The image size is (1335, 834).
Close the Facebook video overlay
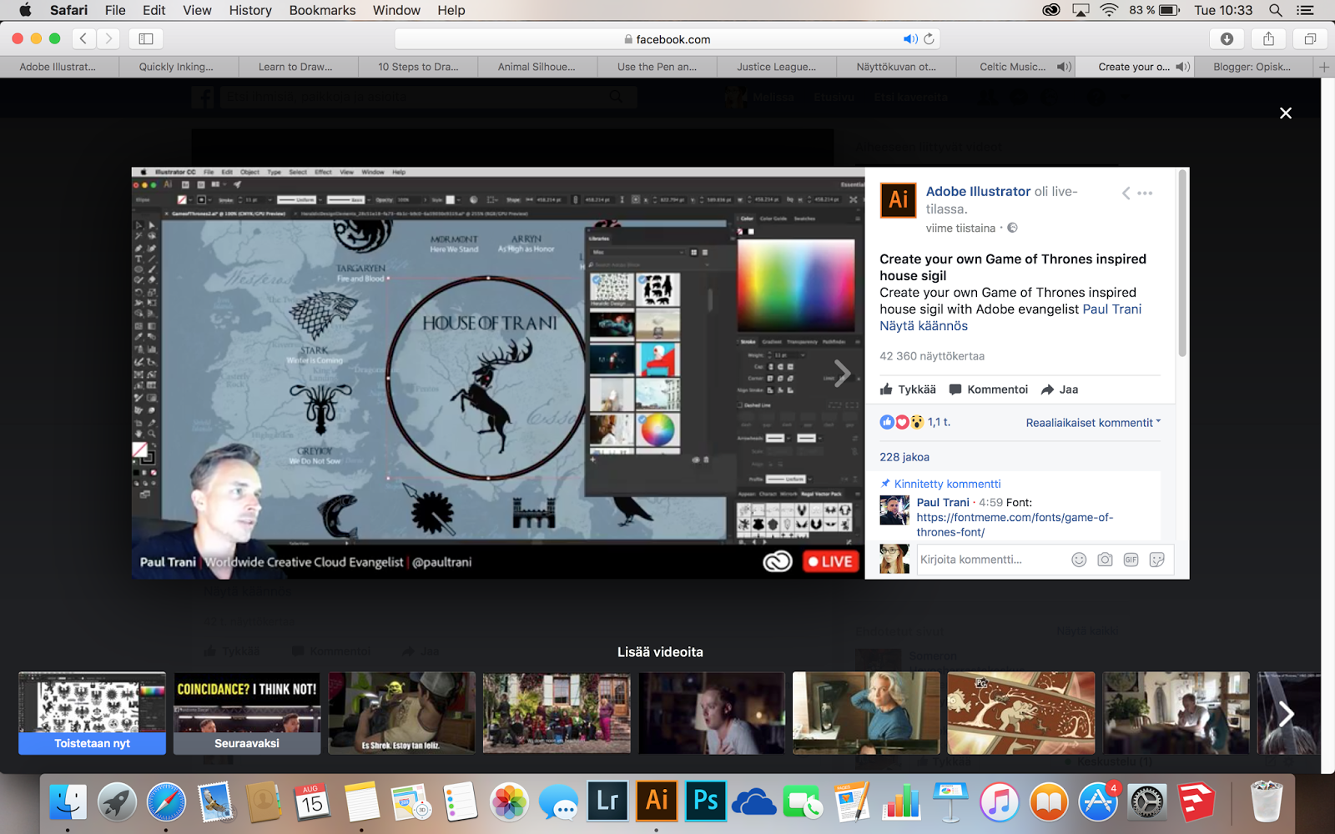[x=1286, y=113]
